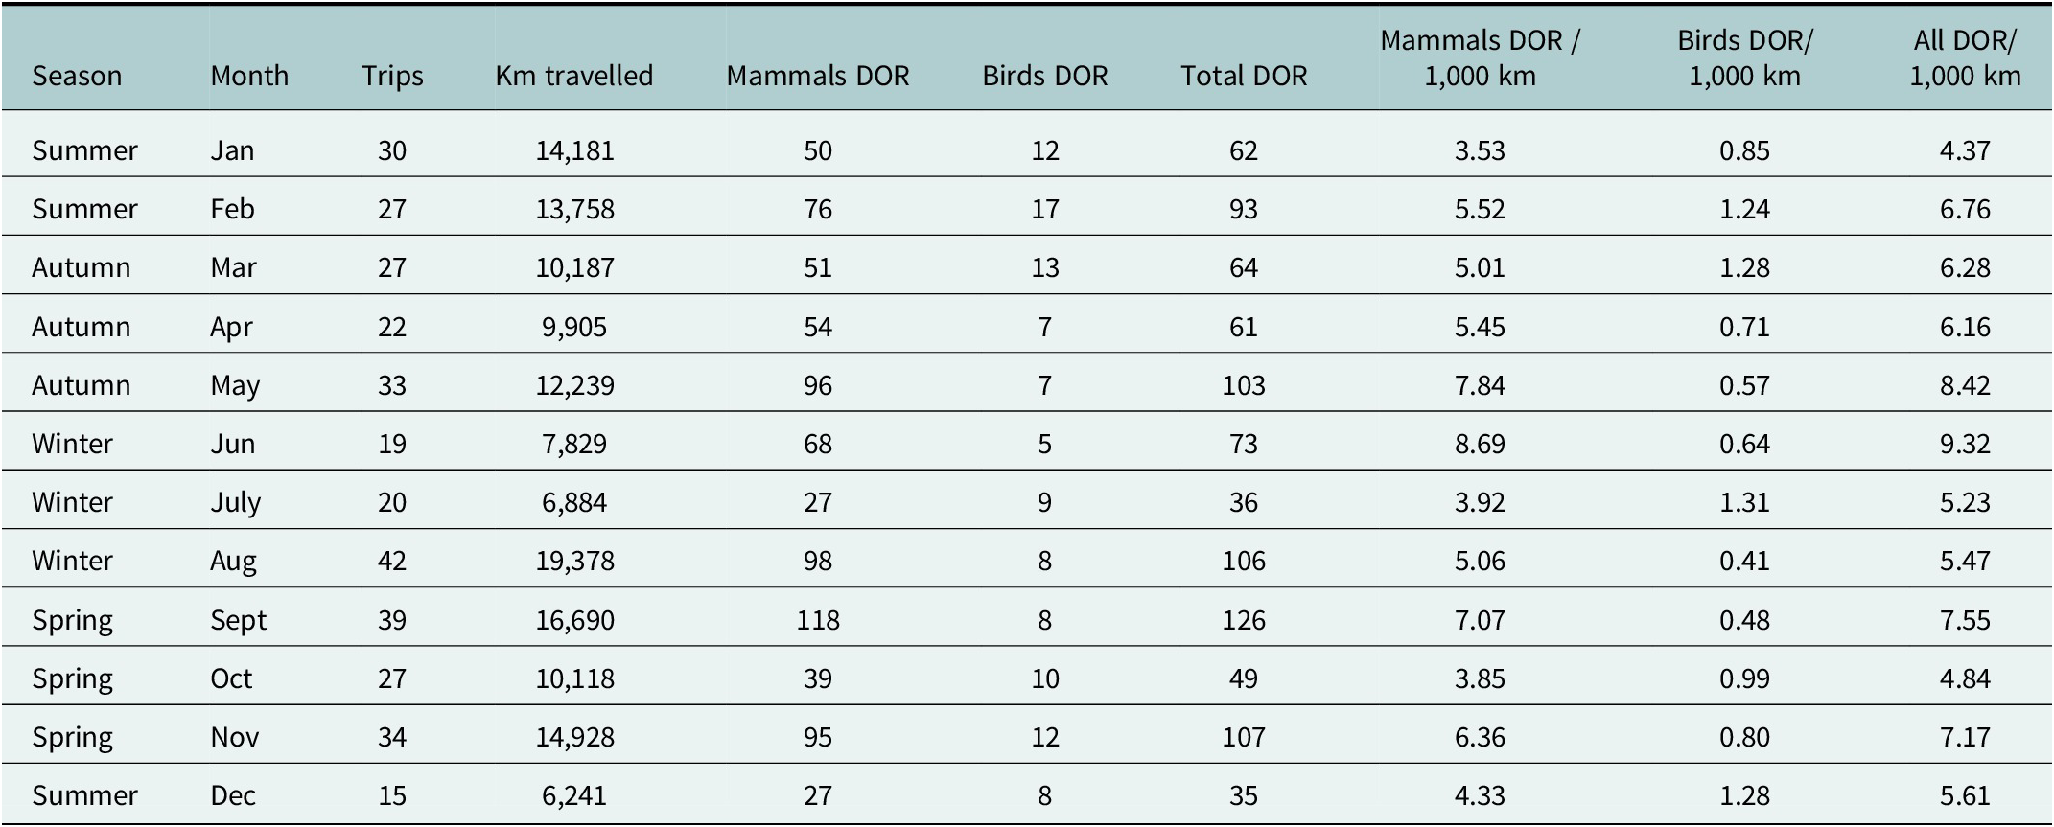Click the Jan month cell
This screenshot has height=827, width=2054.
(x=232, y=150)
